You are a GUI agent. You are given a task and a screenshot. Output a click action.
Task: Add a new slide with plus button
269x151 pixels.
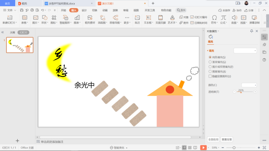18,141
